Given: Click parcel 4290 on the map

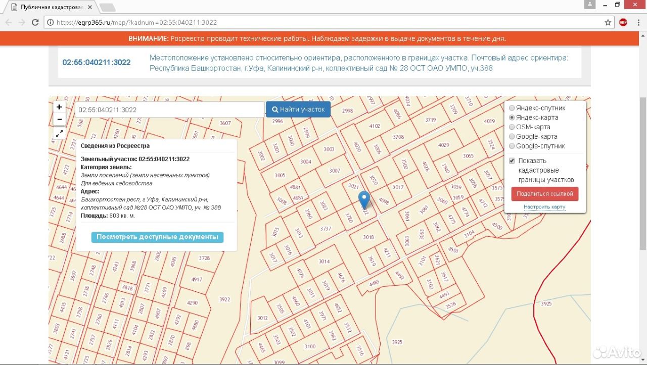Looking at the screenshot, I should [192, 303].
